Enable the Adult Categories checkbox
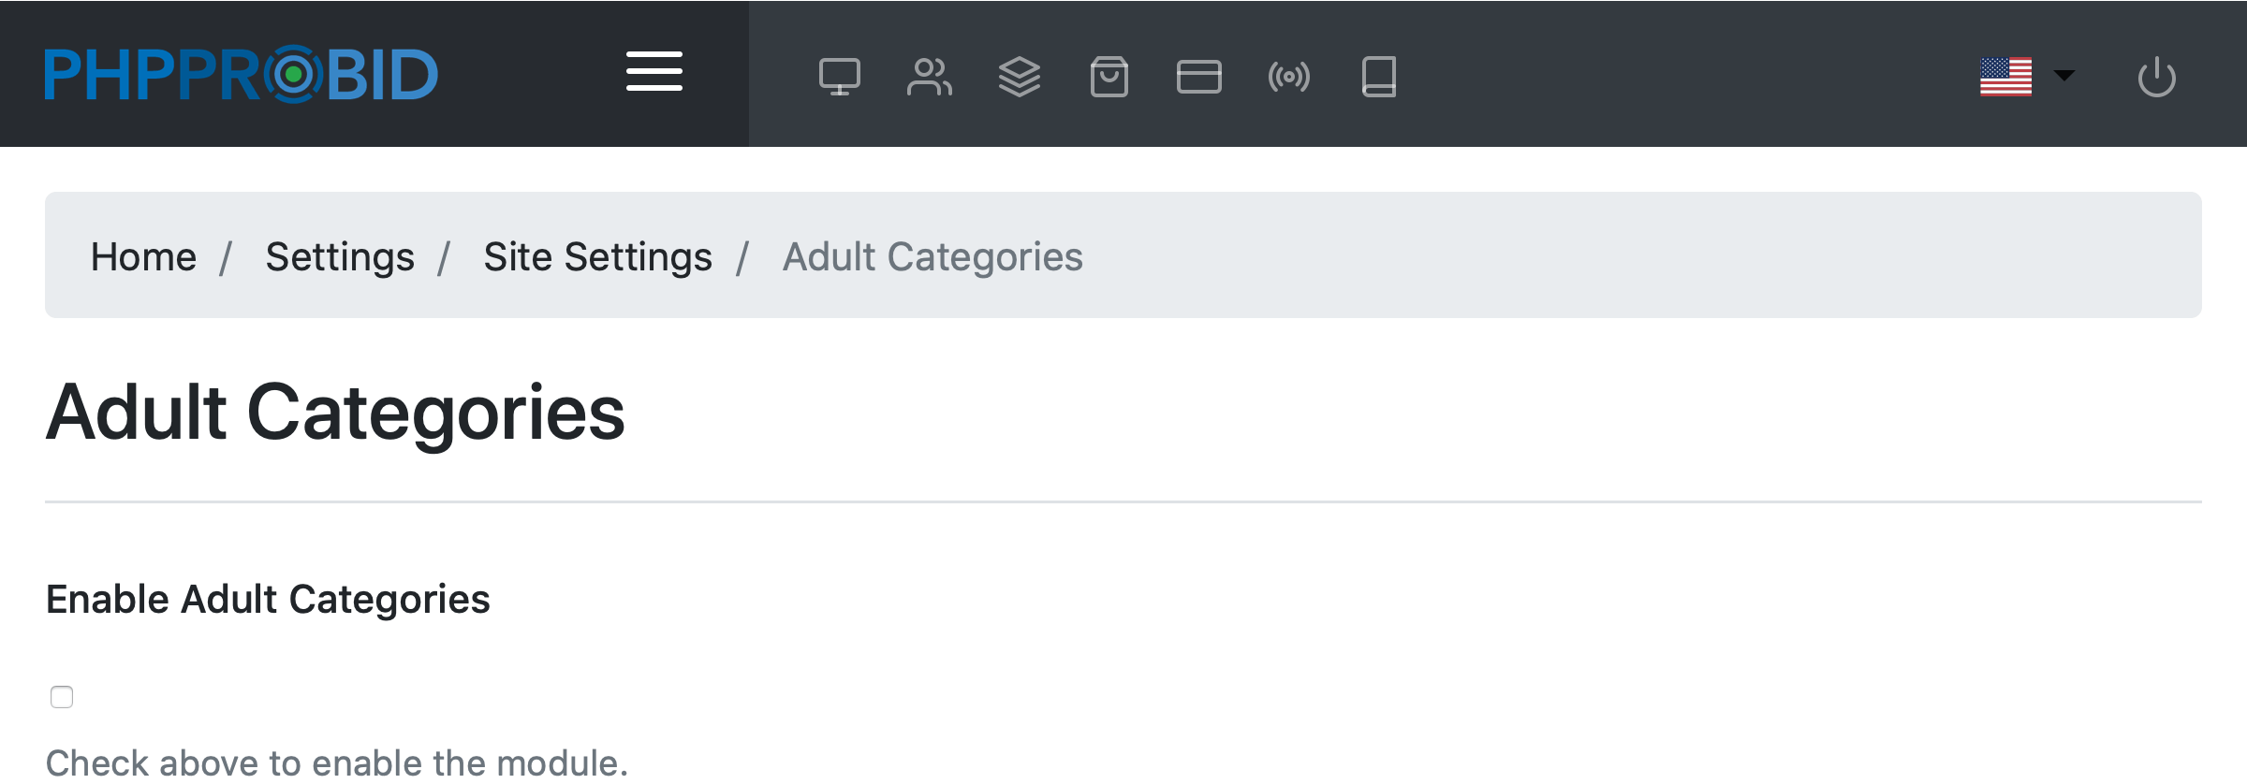 coord(62,697)
